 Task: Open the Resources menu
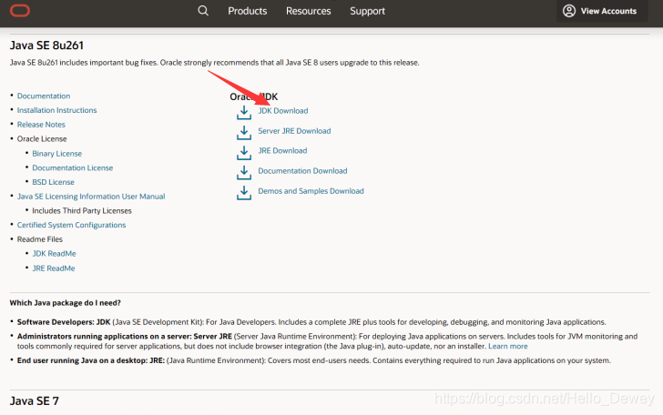(x=308, y=11)
